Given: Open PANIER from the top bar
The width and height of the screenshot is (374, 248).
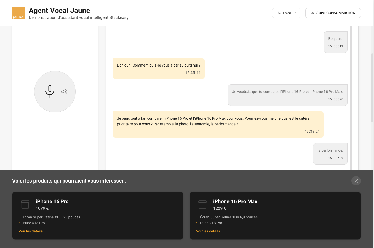Looking at the screenshot, I should point(286,13).
